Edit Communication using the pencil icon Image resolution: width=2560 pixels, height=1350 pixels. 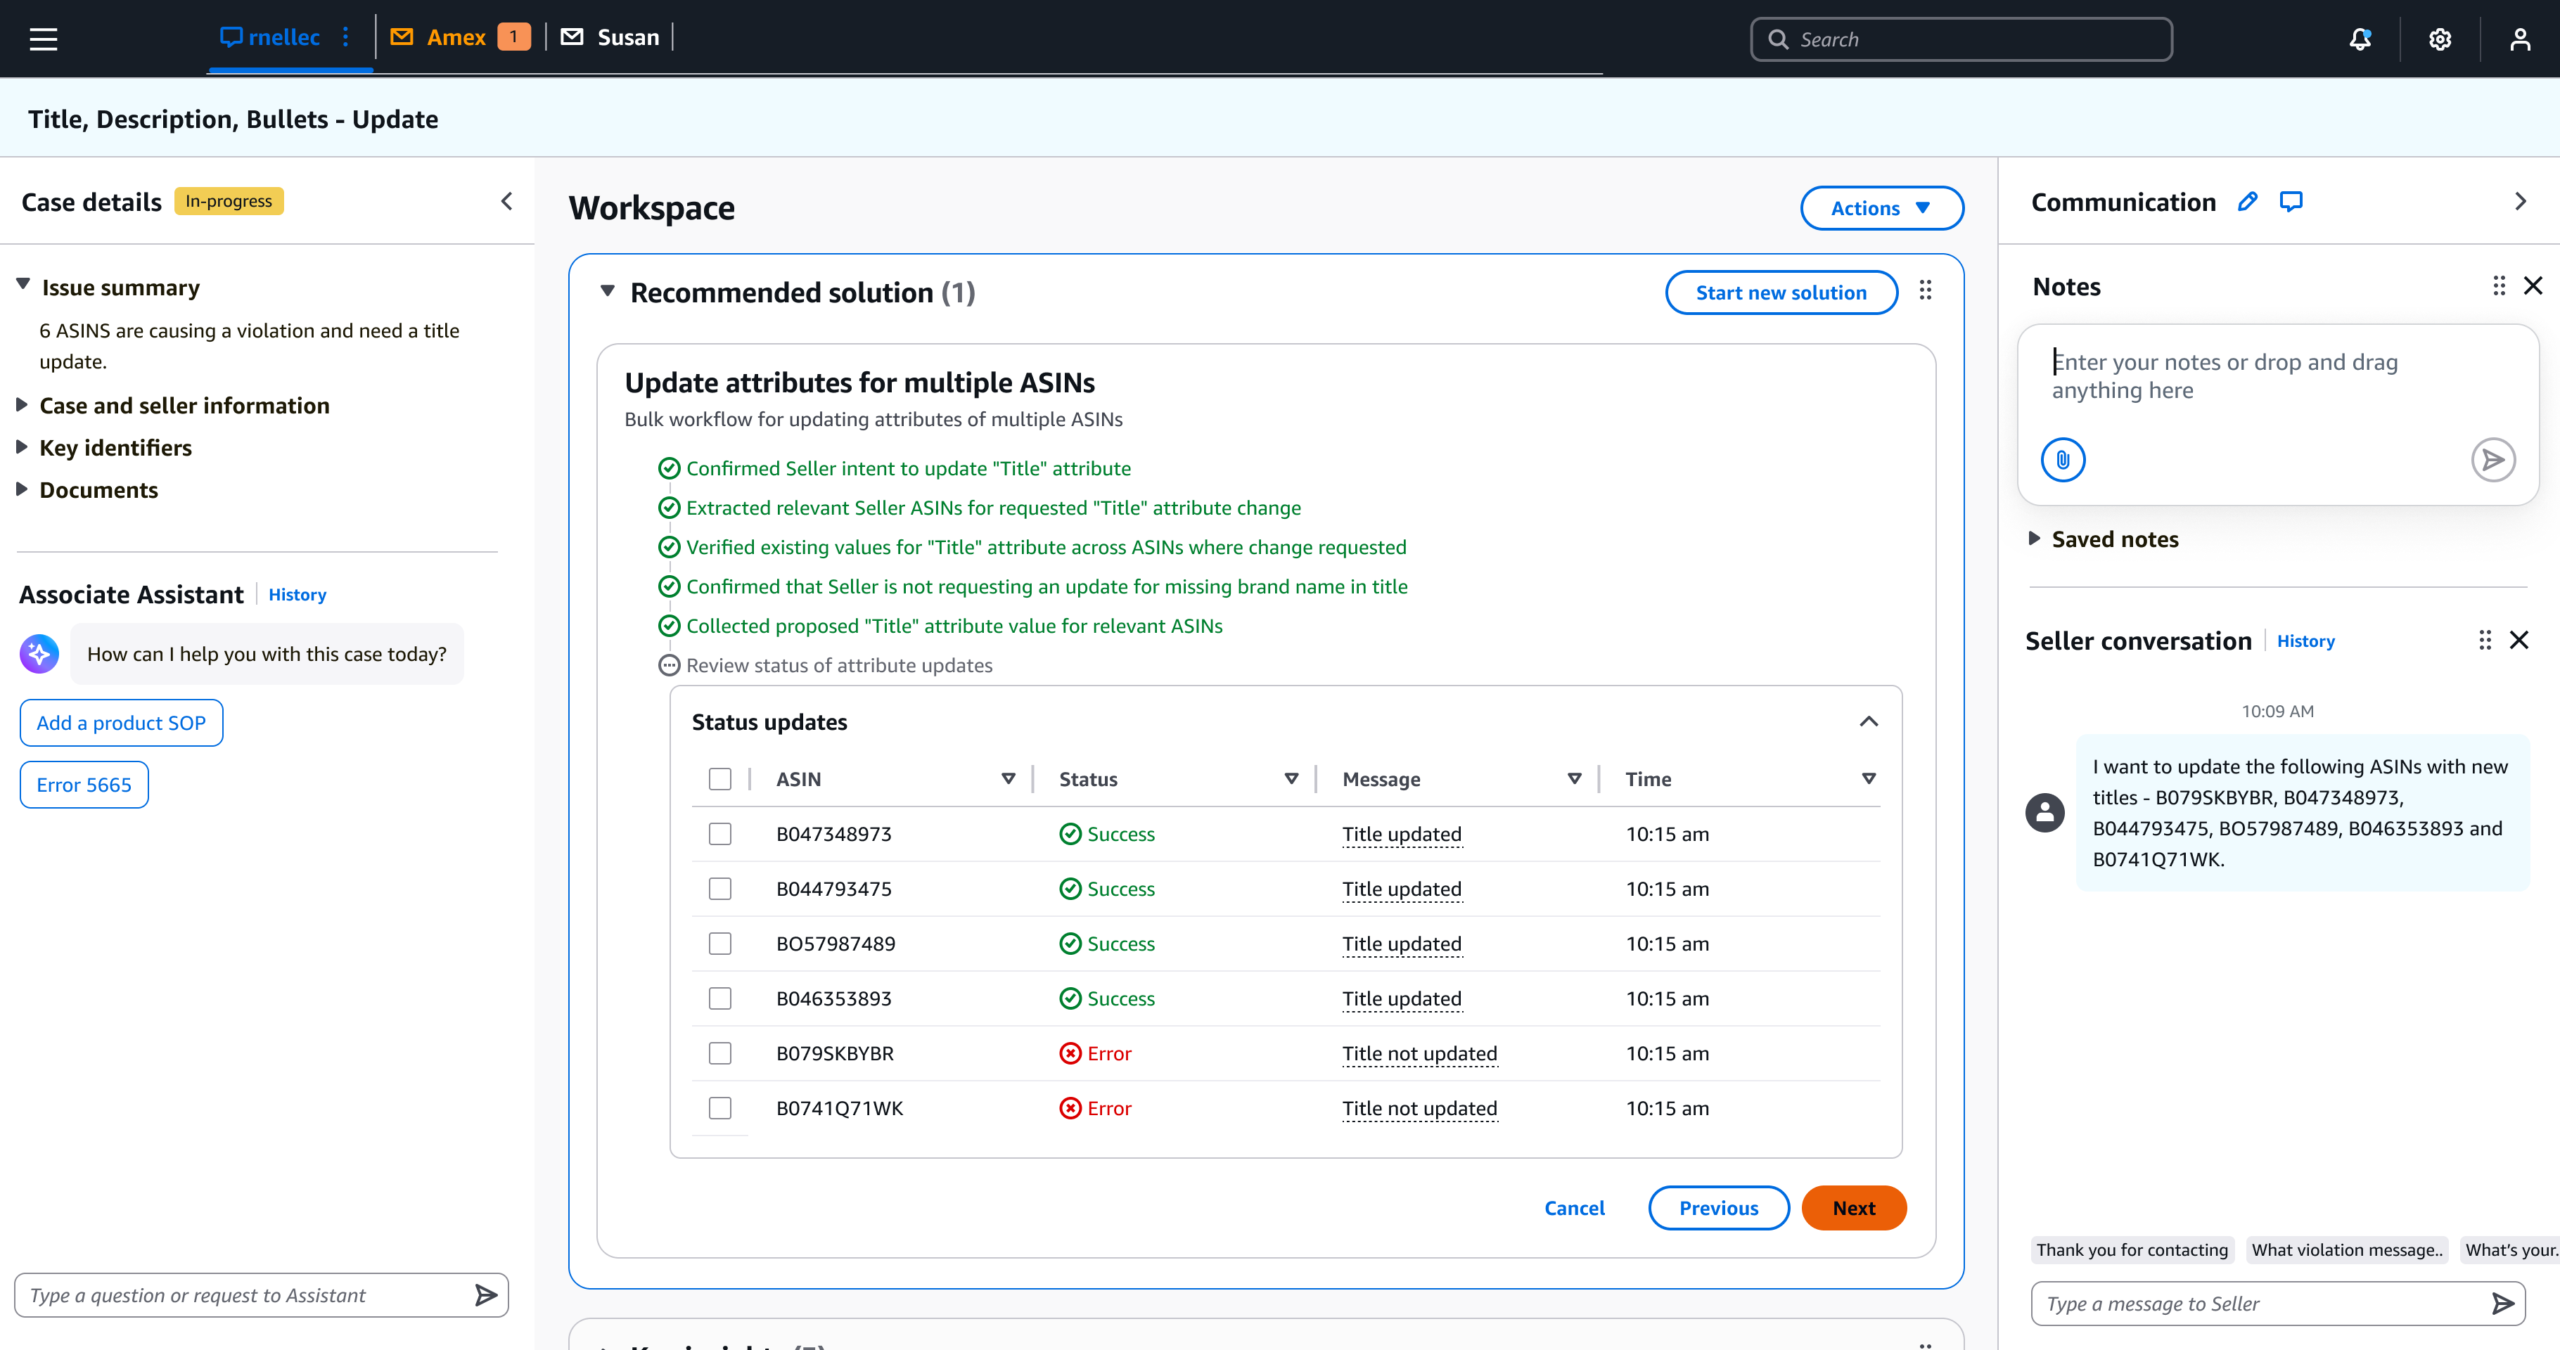(x=2247, y=200)
